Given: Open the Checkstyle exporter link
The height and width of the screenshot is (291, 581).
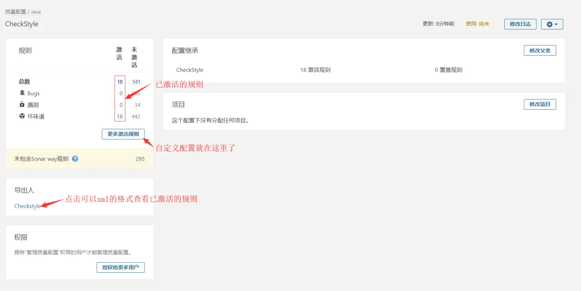Looking at the screenshot, I should 26,206.
